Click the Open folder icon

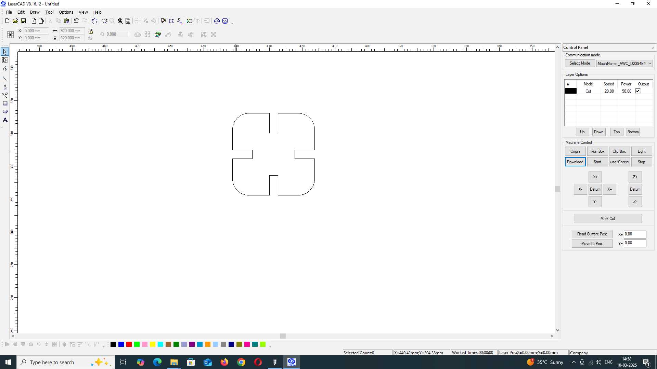(x=15, y=21)
